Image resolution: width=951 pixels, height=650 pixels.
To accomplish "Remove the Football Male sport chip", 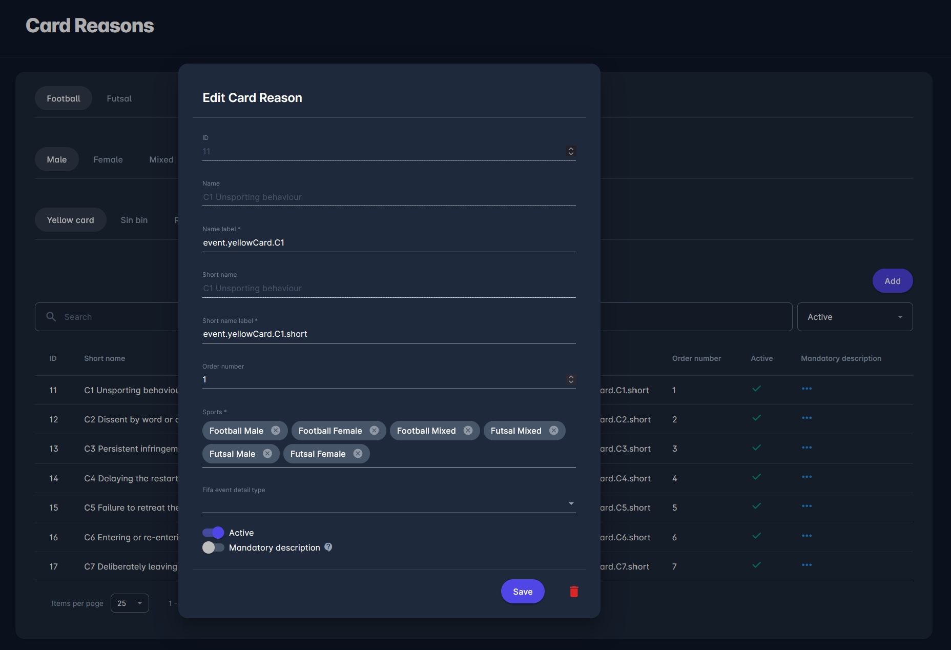I will 276,431.
